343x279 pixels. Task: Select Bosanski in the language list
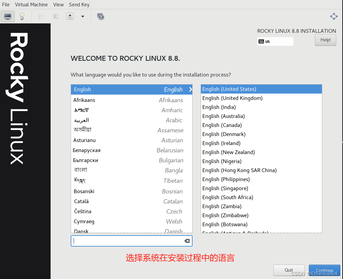tap(131, 191)
